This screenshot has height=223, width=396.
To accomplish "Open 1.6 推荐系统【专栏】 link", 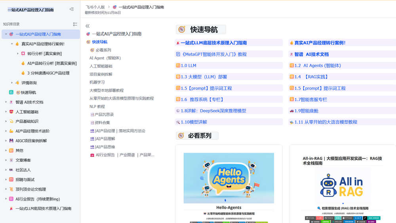I will tap(202, 100).
